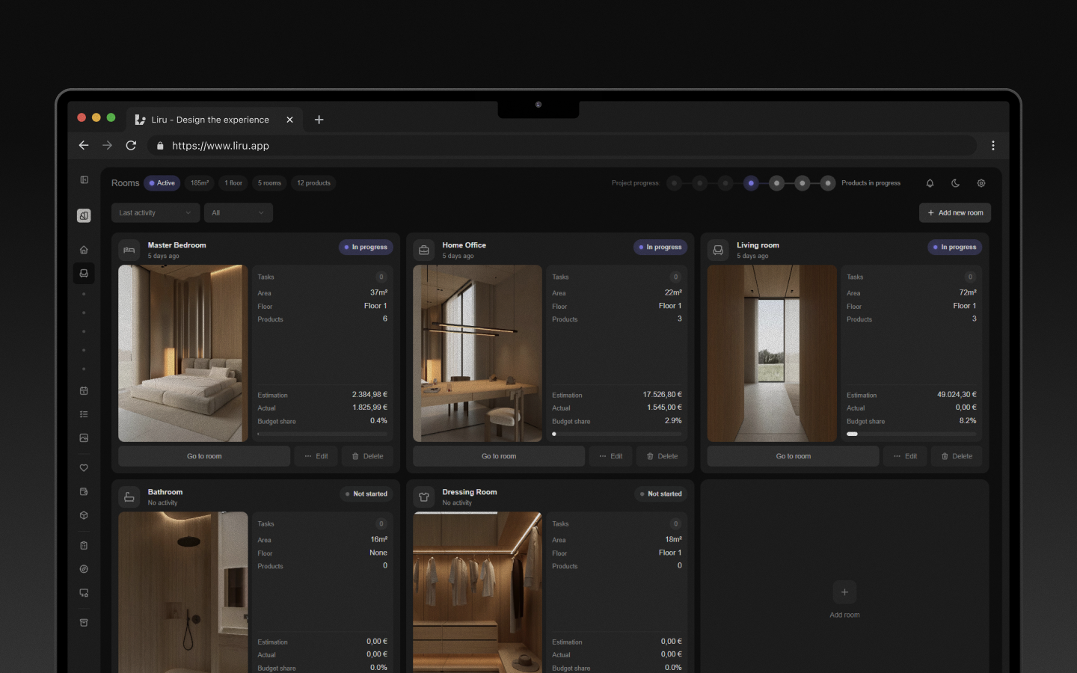The height and width of the screenshot is (673, 1077).
Task: Open the tasks list icon in the sidebar
Action: tap(84, 414)
